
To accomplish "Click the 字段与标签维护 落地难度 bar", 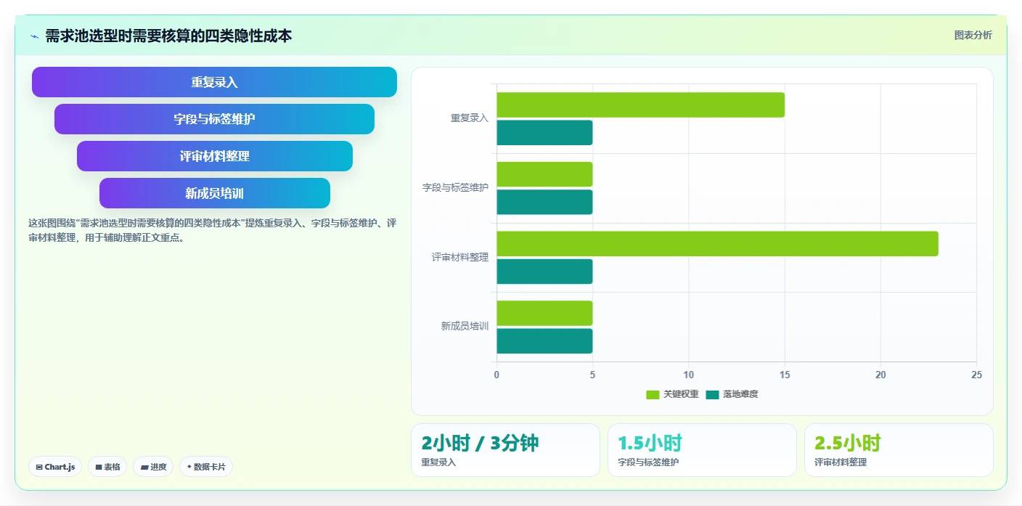I will tap(545, 202).
